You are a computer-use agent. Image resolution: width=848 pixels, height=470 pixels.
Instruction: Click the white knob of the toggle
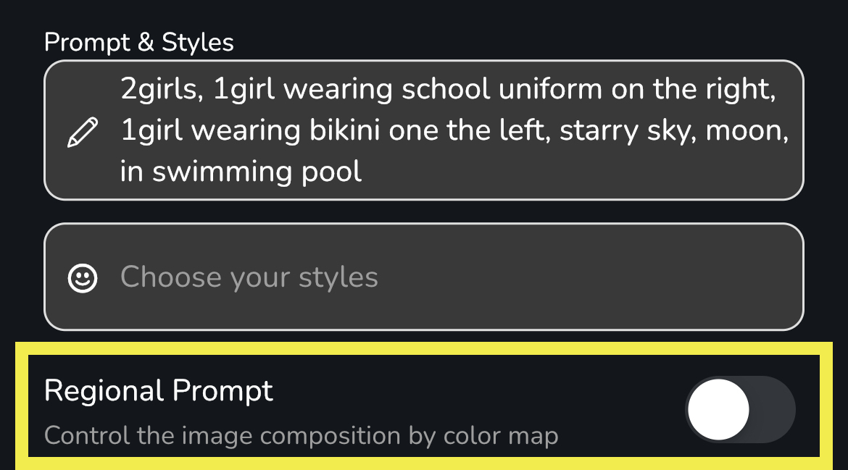click(718, 409)
